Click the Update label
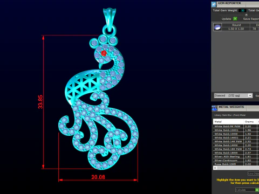259x194 pixels. click(226, 19)
